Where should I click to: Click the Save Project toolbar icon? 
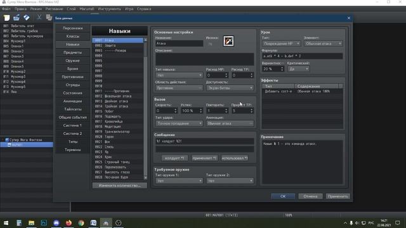click(x=27, y=18)
